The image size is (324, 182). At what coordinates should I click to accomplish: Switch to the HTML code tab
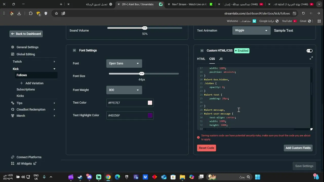pos(201,59)
